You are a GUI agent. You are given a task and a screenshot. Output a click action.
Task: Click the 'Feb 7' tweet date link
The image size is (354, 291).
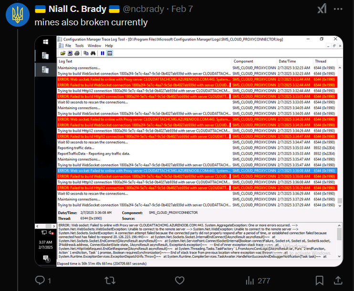pos(182,9)
